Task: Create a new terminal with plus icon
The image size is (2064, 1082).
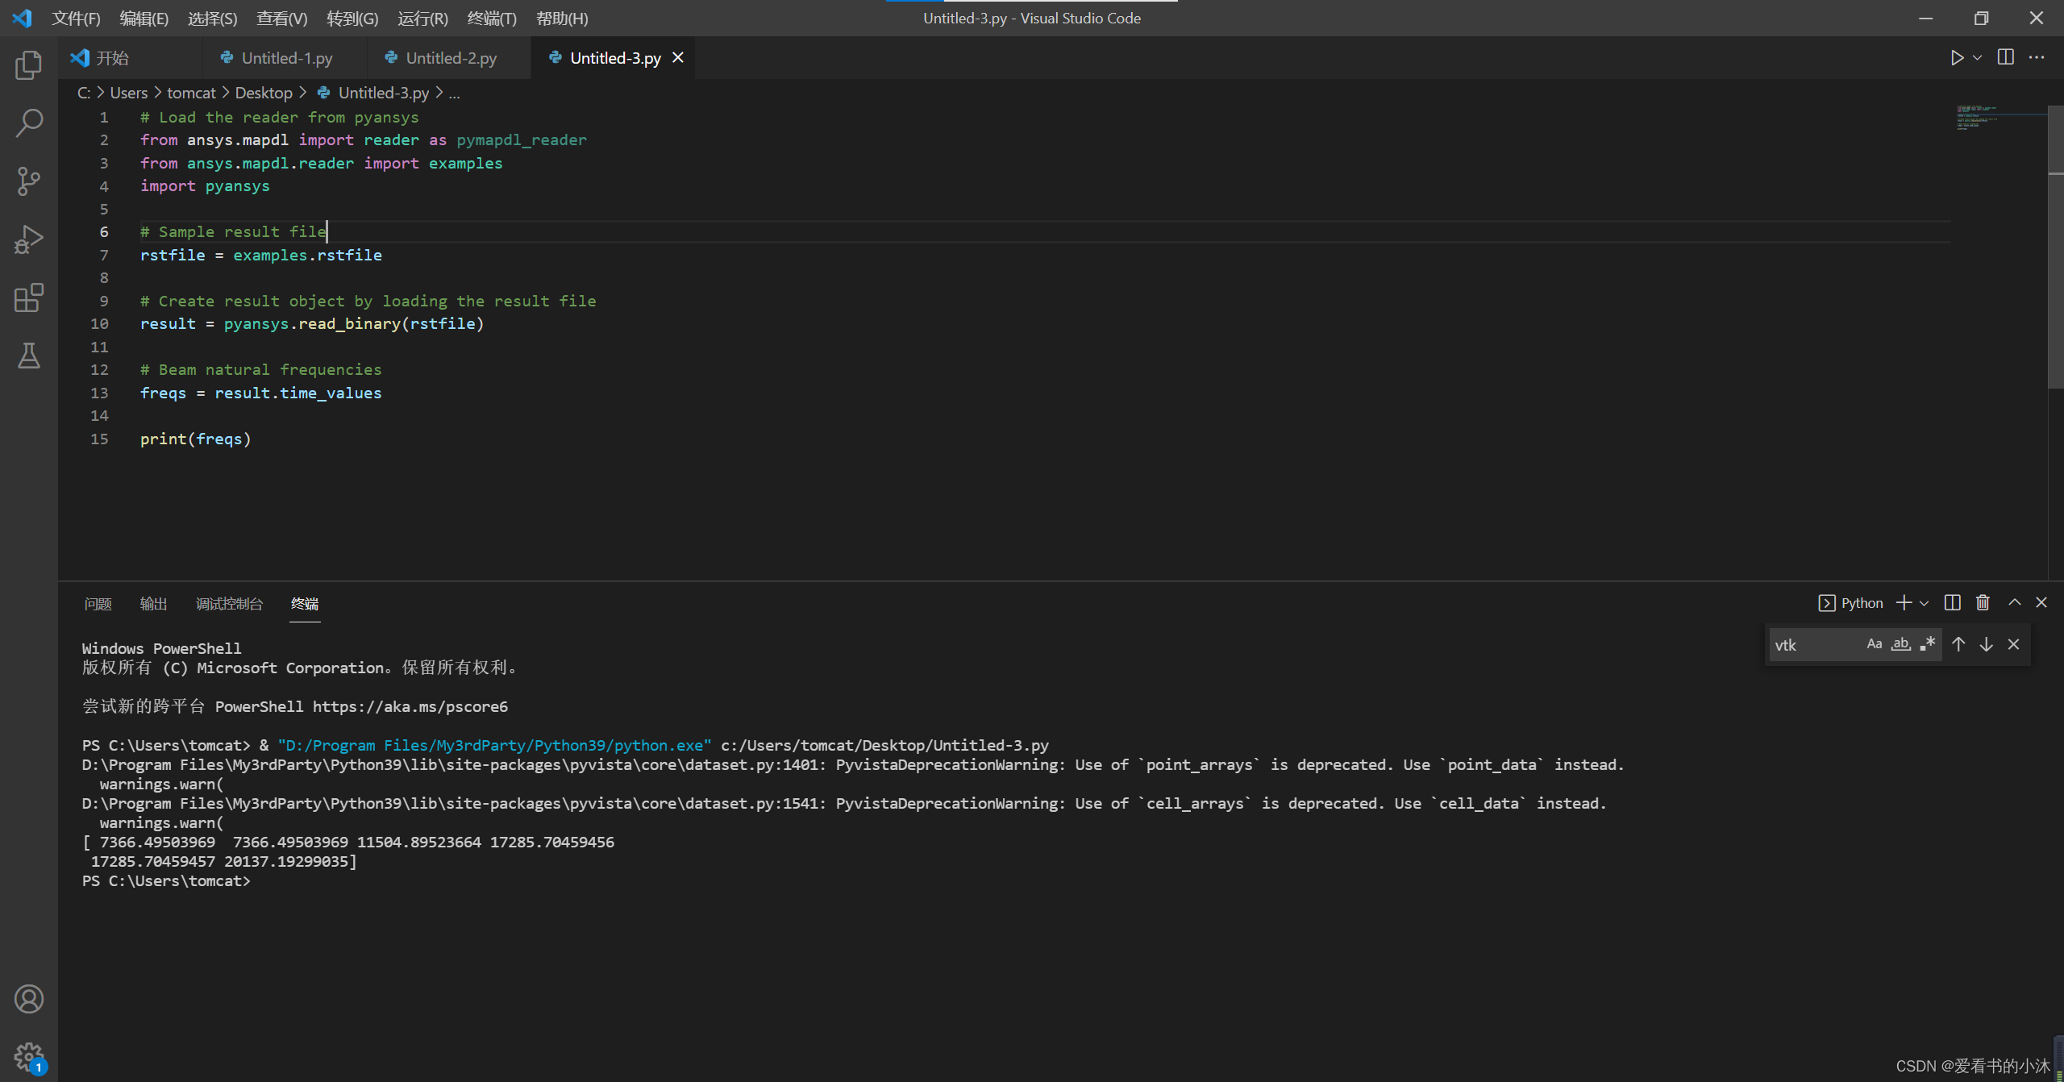Action: click(x=1904, y=603)
